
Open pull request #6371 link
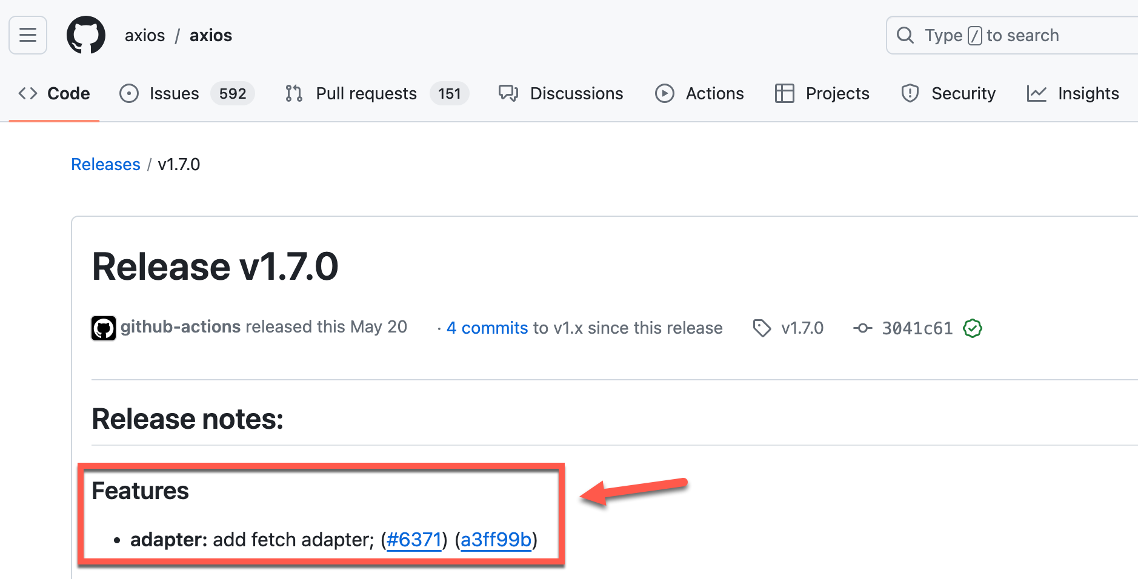tap(414, 540)
